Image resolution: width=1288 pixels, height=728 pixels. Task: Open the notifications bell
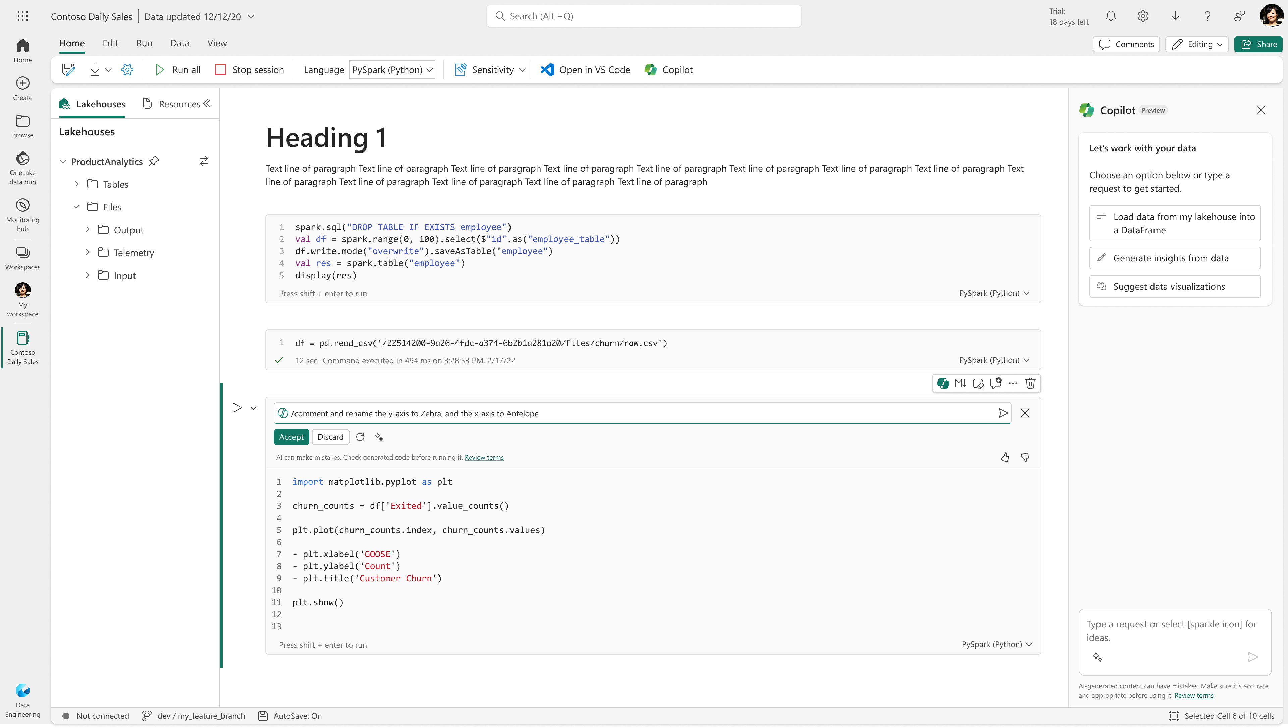tap(1111, 16)
